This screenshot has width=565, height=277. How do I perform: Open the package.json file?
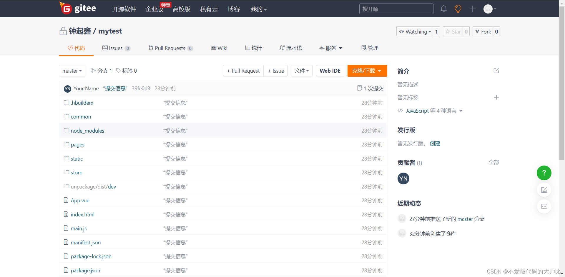[85, 270]
